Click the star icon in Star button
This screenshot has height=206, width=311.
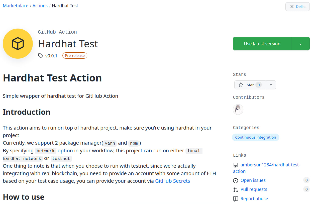(241, 85)
